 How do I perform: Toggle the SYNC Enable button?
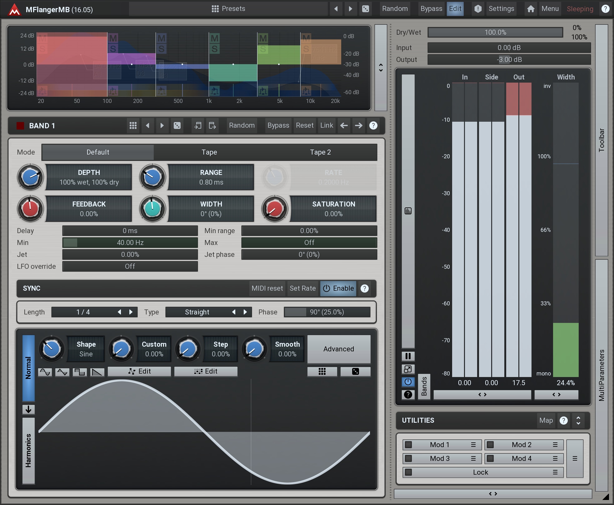tap(338, 288)
